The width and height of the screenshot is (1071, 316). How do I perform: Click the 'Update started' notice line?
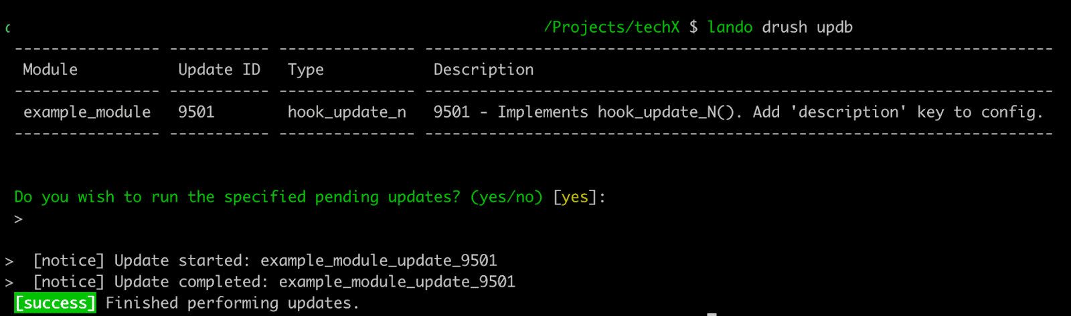click(x=265, y=261)
